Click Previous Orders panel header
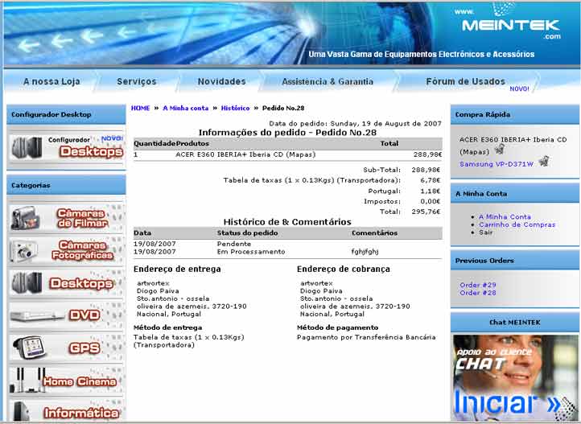The image size is (581, 424). point(515,261)
